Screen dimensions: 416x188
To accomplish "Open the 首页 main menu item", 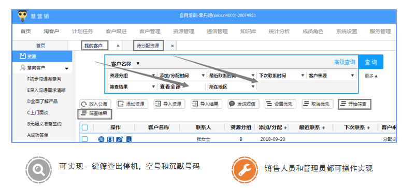I will [x=26, y=31].
